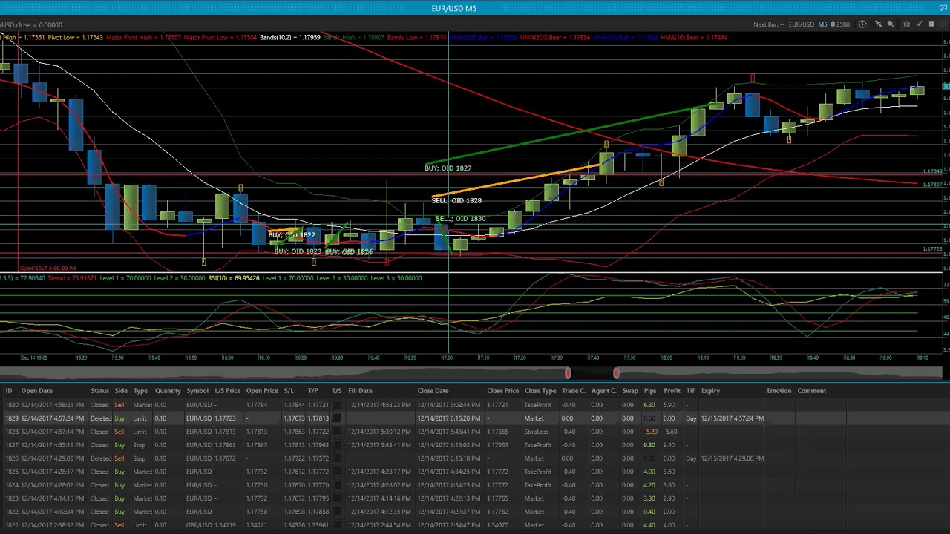
Task: Click the Comment column header
Action: pos(811,391)
